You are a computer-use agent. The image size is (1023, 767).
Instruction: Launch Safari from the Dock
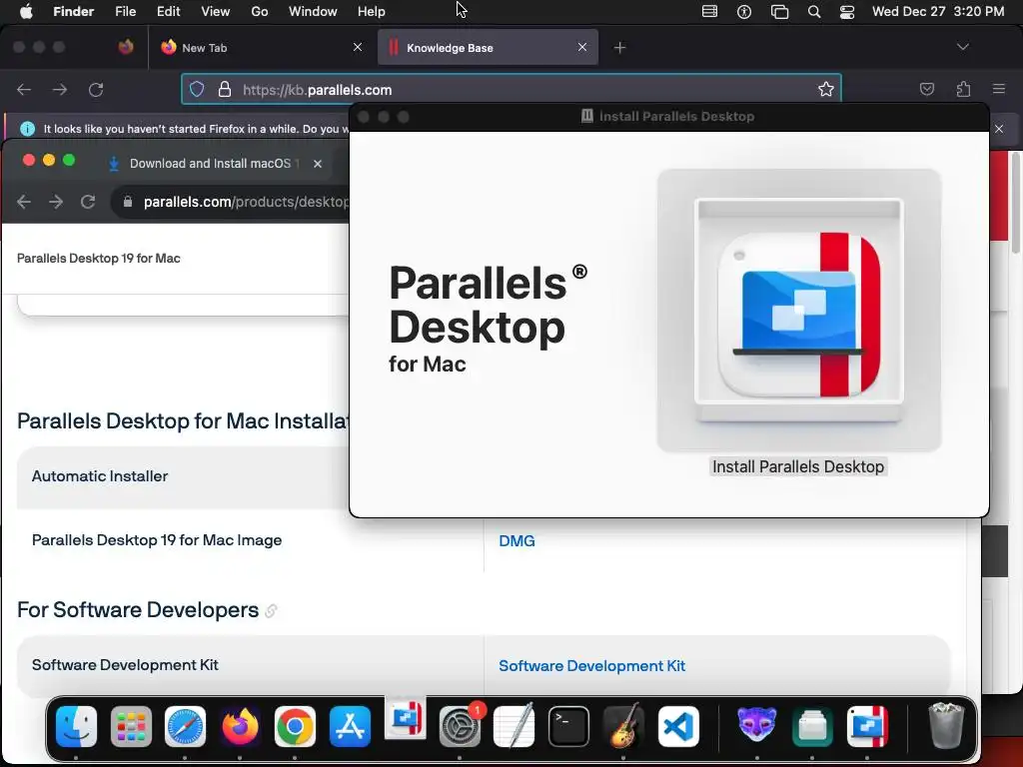[x=185, y=727]
